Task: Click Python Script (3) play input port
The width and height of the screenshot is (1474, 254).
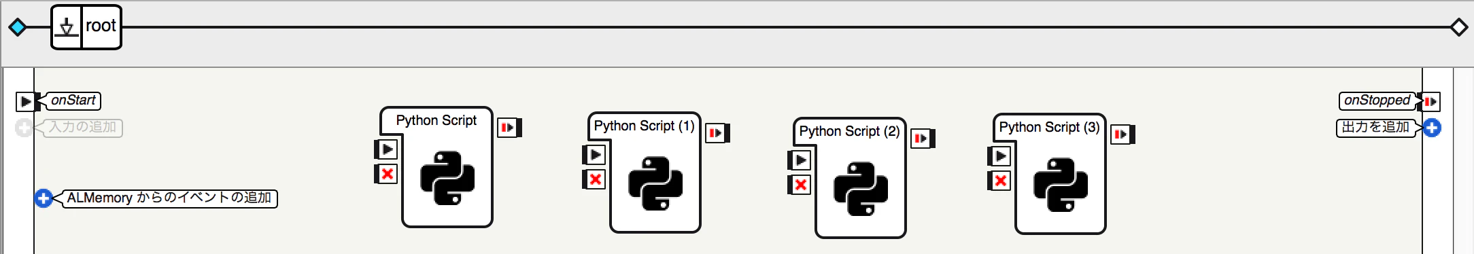Action: [x=999, y=156]
